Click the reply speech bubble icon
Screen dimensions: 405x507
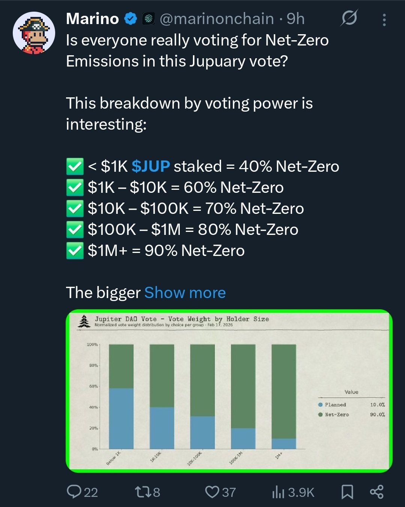[74, 492]
